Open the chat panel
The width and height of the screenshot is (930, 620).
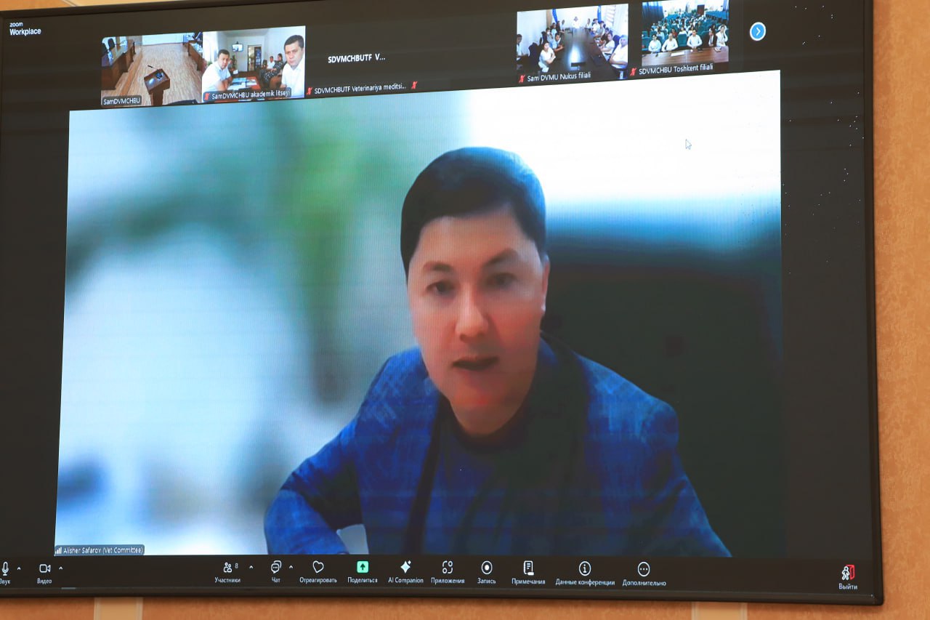point(276,571)
